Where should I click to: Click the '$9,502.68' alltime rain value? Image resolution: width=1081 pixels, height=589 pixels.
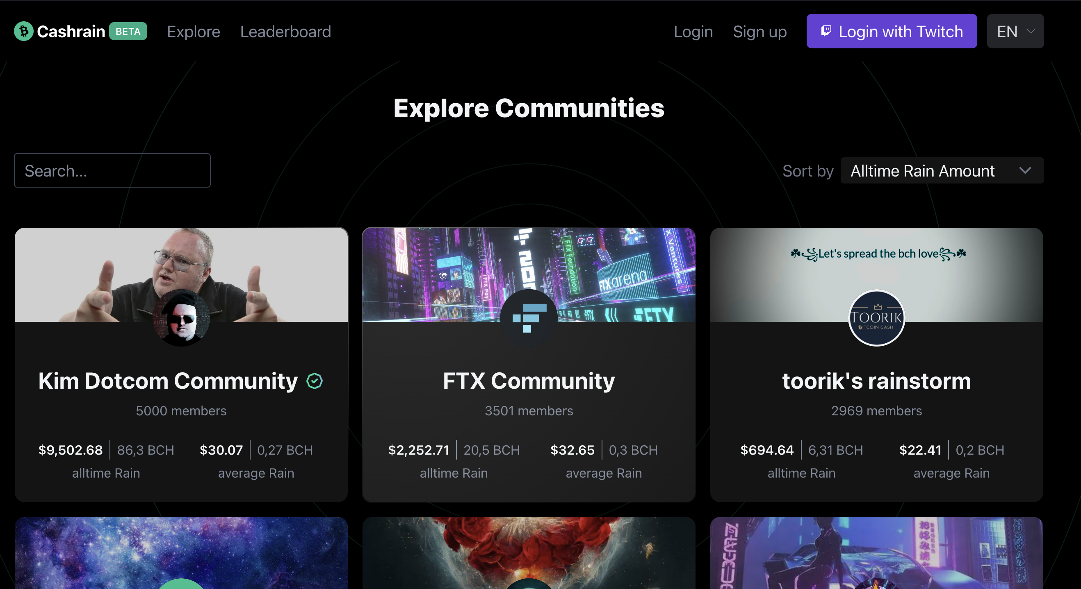(x=71, y=450)
